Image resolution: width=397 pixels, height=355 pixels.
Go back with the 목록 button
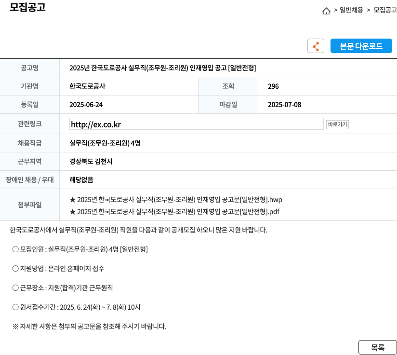point(378,347)
